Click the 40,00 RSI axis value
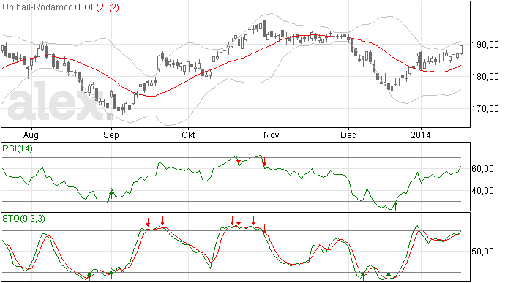Viewport: 505px width, 283px height. [x=482, y=191]
